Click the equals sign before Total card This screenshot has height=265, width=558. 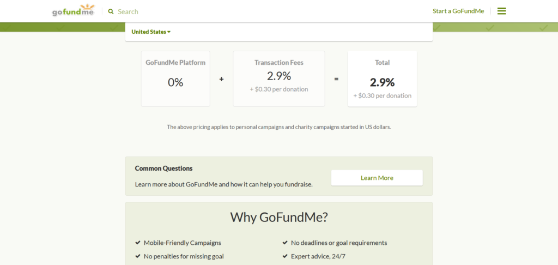[x=336, y=79]
